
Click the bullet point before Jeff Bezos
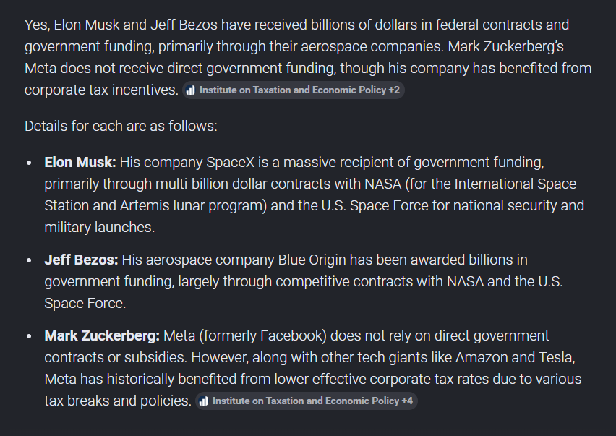coord(29,260)
